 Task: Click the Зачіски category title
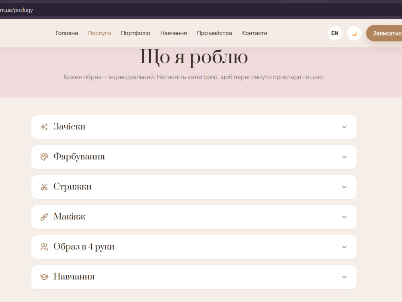(x=69, y=126)
